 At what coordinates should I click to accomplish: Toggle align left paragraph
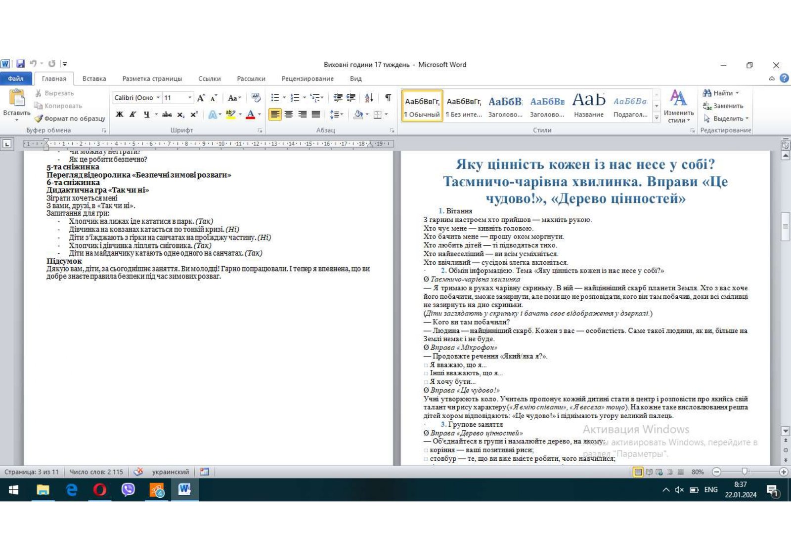275,115
